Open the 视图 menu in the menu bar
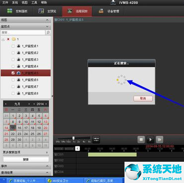Image resolution: width=184 pixels, height=183 pixels. click(x=25, y=2)
